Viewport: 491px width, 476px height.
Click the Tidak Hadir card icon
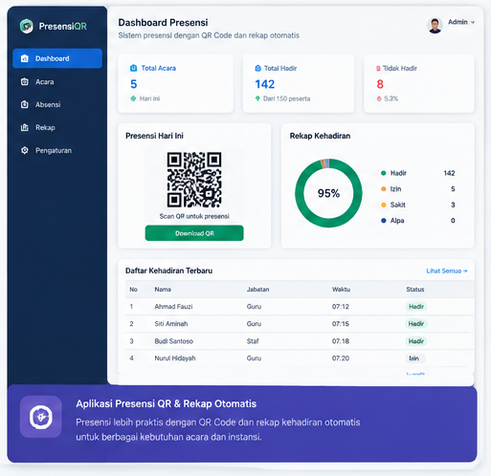378,69
